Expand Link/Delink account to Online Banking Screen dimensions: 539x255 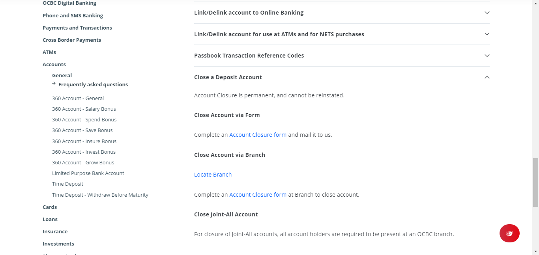click(x=342, y=13)
